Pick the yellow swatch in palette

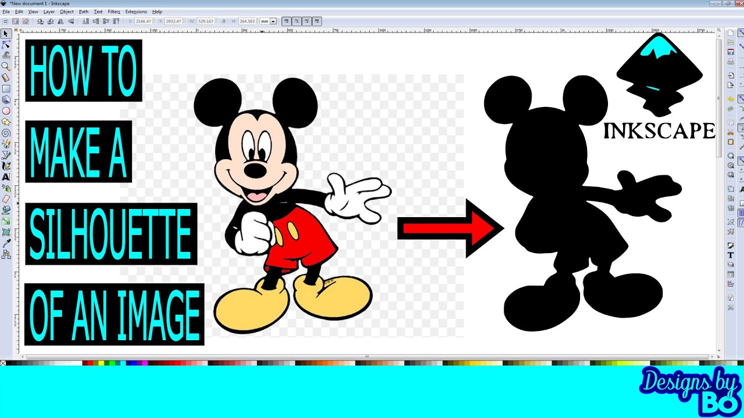(102, 363)
